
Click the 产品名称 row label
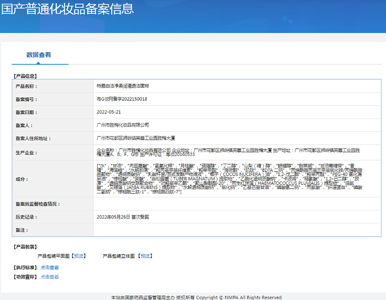26,86
